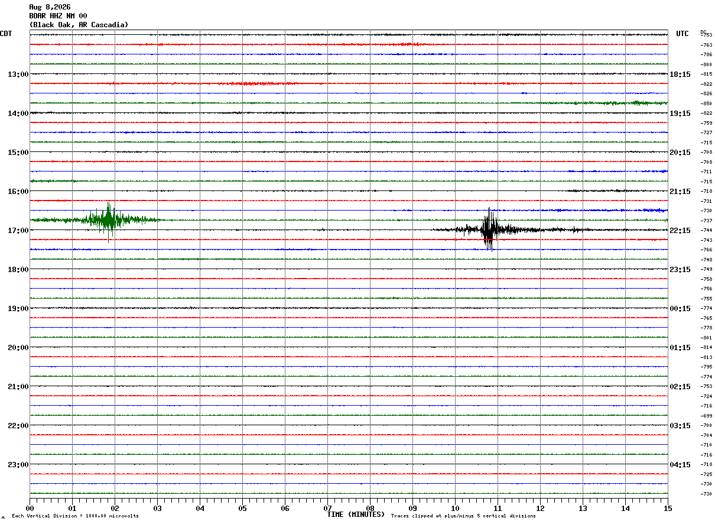Click the CDT column header
Screen dimensions: 715x524
6,34
